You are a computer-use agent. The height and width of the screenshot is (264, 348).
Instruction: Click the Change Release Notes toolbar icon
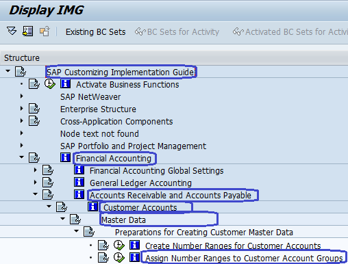[45, 31]
